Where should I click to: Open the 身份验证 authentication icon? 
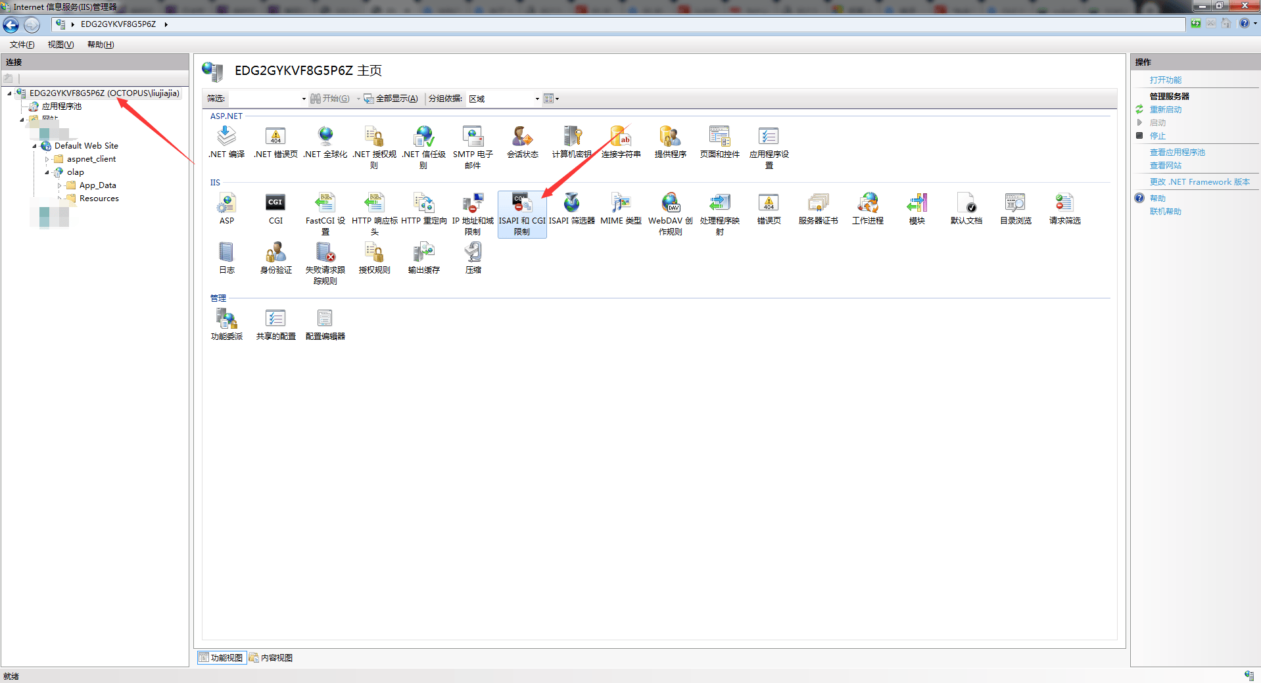pos(275,253)
